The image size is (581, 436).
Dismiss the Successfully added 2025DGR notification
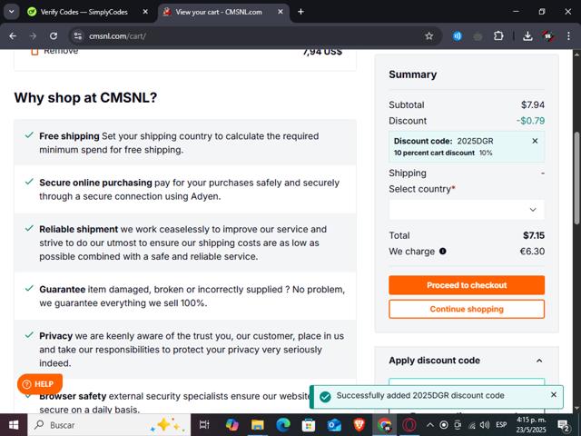coord(553,395)
